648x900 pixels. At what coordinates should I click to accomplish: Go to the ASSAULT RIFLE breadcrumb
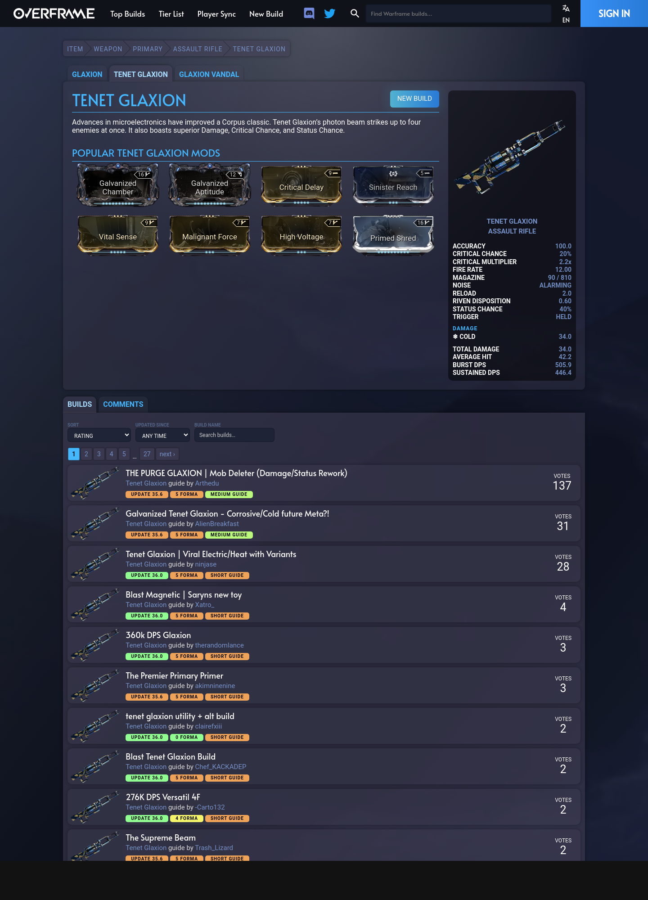coord(198,49)
